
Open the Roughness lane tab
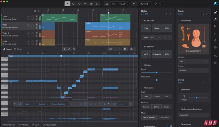pos(49,125)
